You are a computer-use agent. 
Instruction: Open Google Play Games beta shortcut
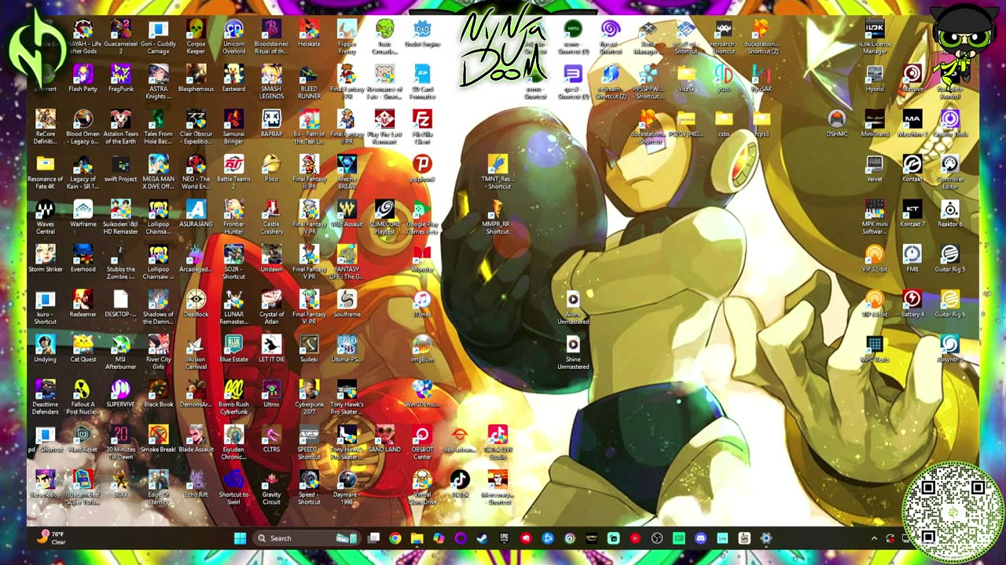point(422,217)
